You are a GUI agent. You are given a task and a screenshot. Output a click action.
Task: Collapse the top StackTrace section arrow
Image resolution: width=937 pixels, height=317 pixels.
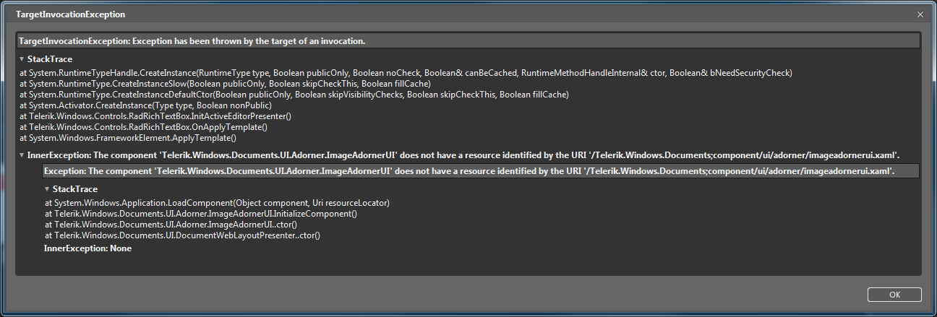click(22, 59)
